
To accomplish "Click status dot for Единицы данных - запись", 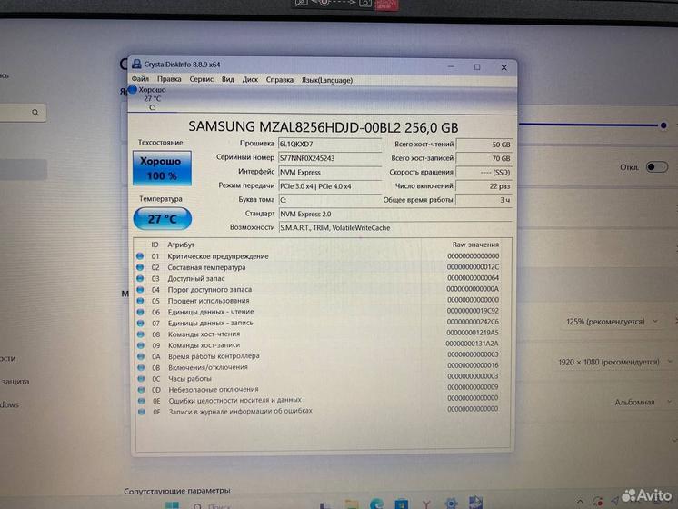I will (x=140, y=323).
